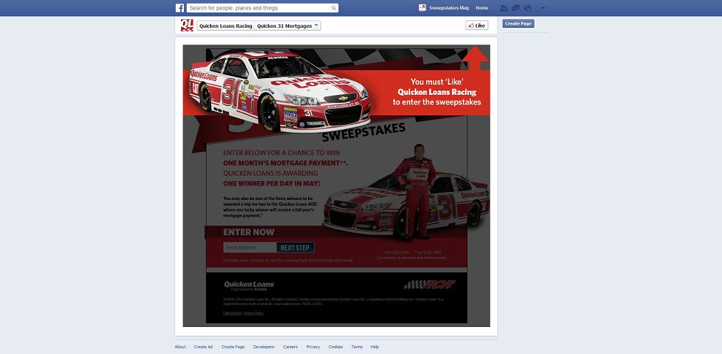Open About link in footer
Screen dimensions: 722x354
point(180,347)
